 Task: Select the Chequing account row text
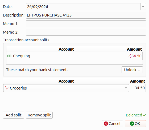[22, 56]
